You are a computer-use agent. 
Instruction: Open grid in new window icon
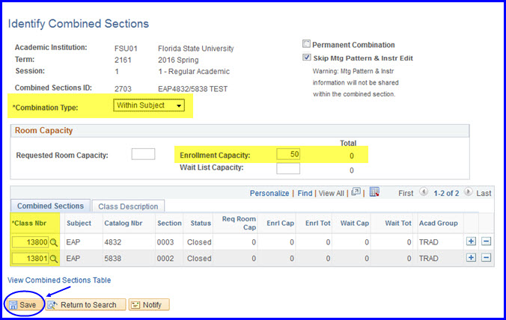(356, 191)
